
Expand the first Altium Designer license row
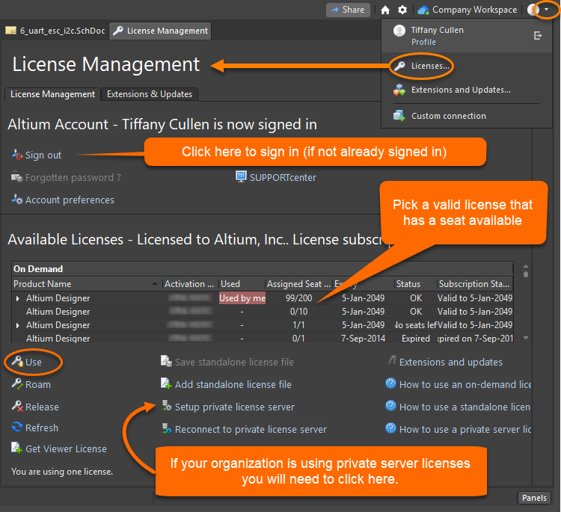pos(17,298)
